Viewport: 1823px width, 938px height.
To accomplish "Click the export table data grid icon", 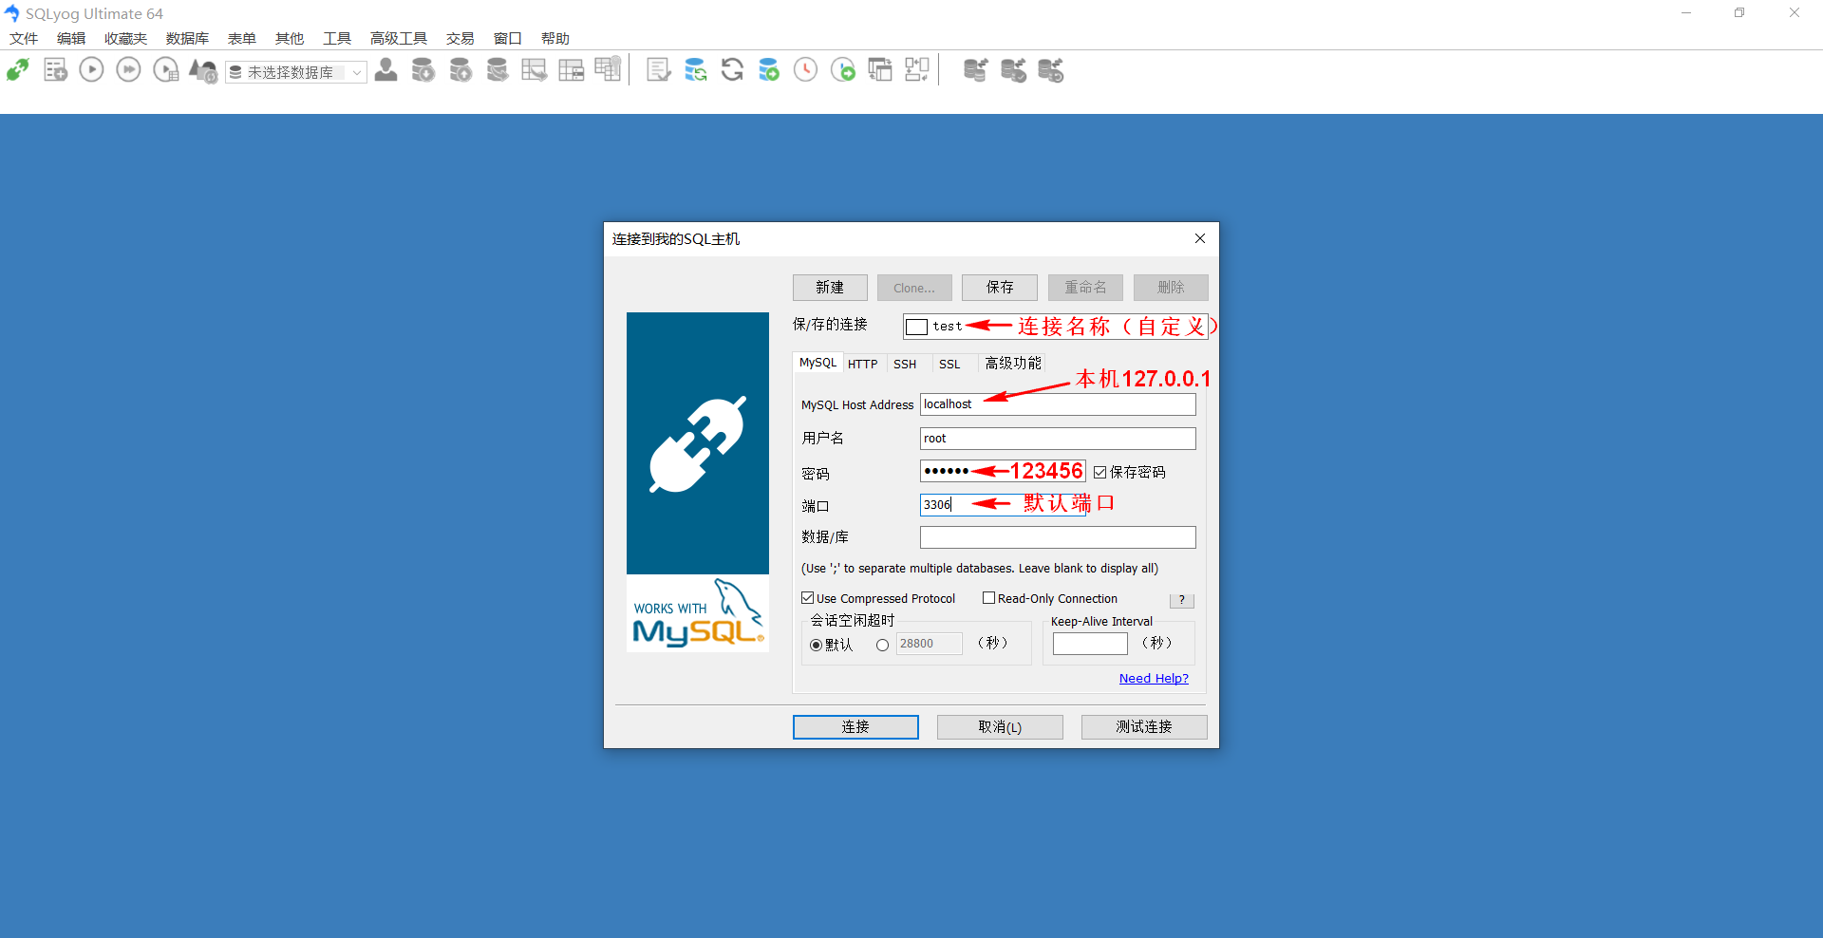I will (535, 70).
